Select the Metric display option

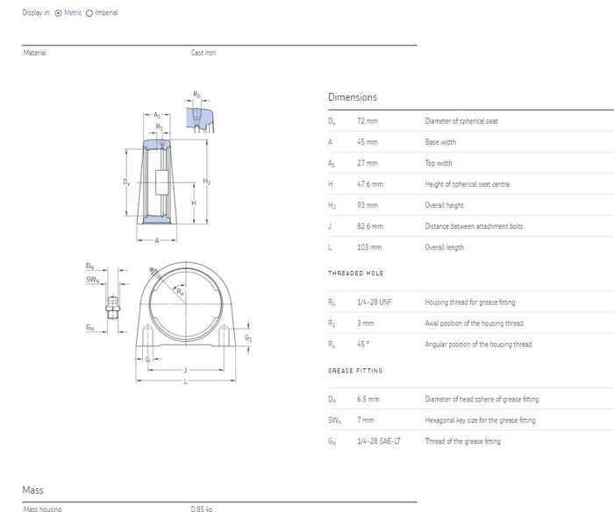click(59, 13)
